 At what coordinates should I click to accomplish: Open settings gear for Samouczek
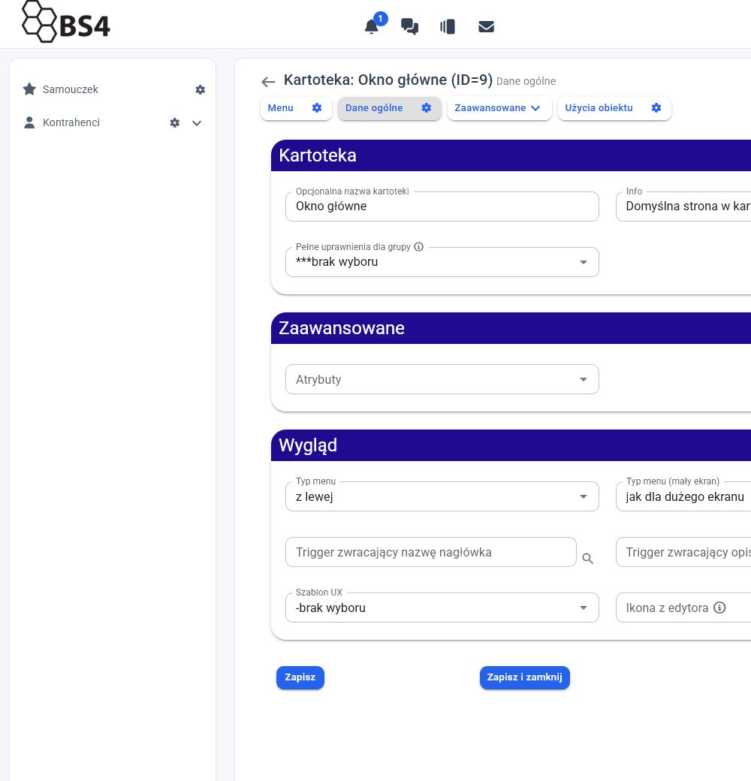[x=201, y=89]
